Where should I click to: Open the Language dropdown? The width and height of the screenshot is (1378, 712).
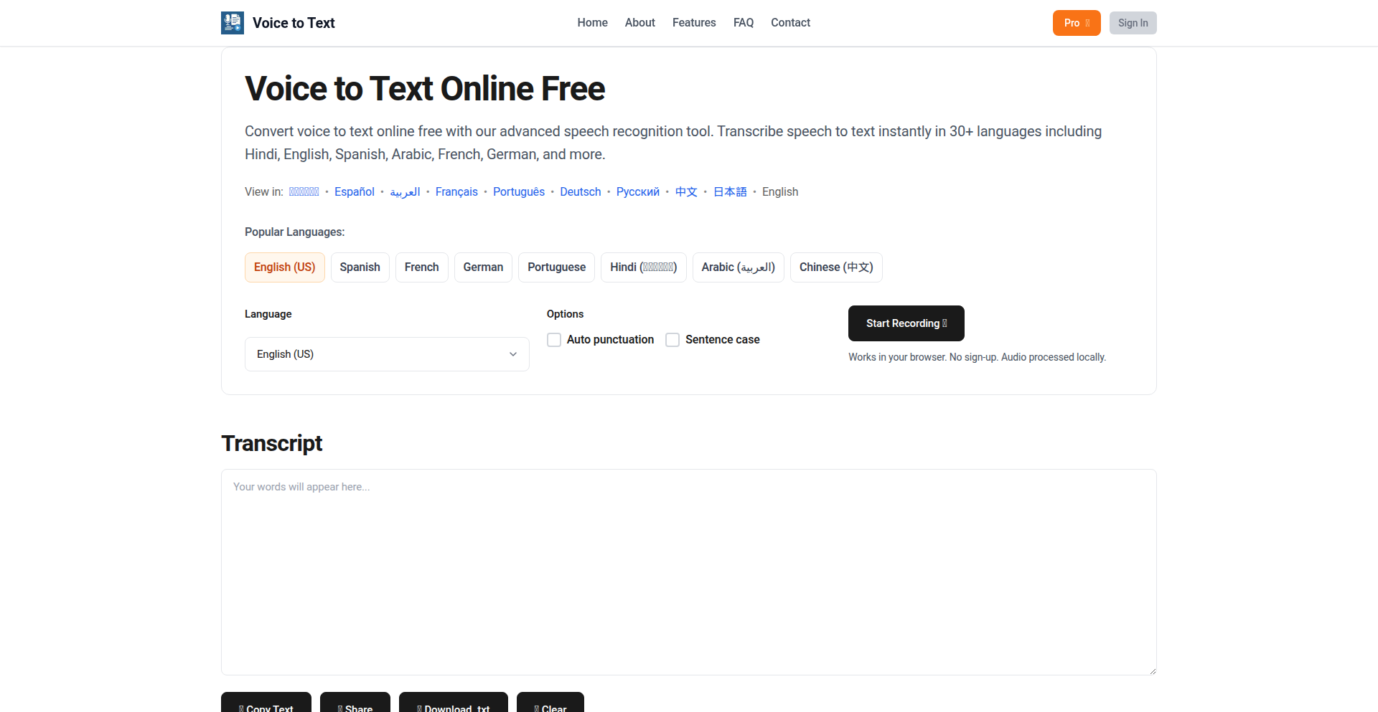coord(387,354)
